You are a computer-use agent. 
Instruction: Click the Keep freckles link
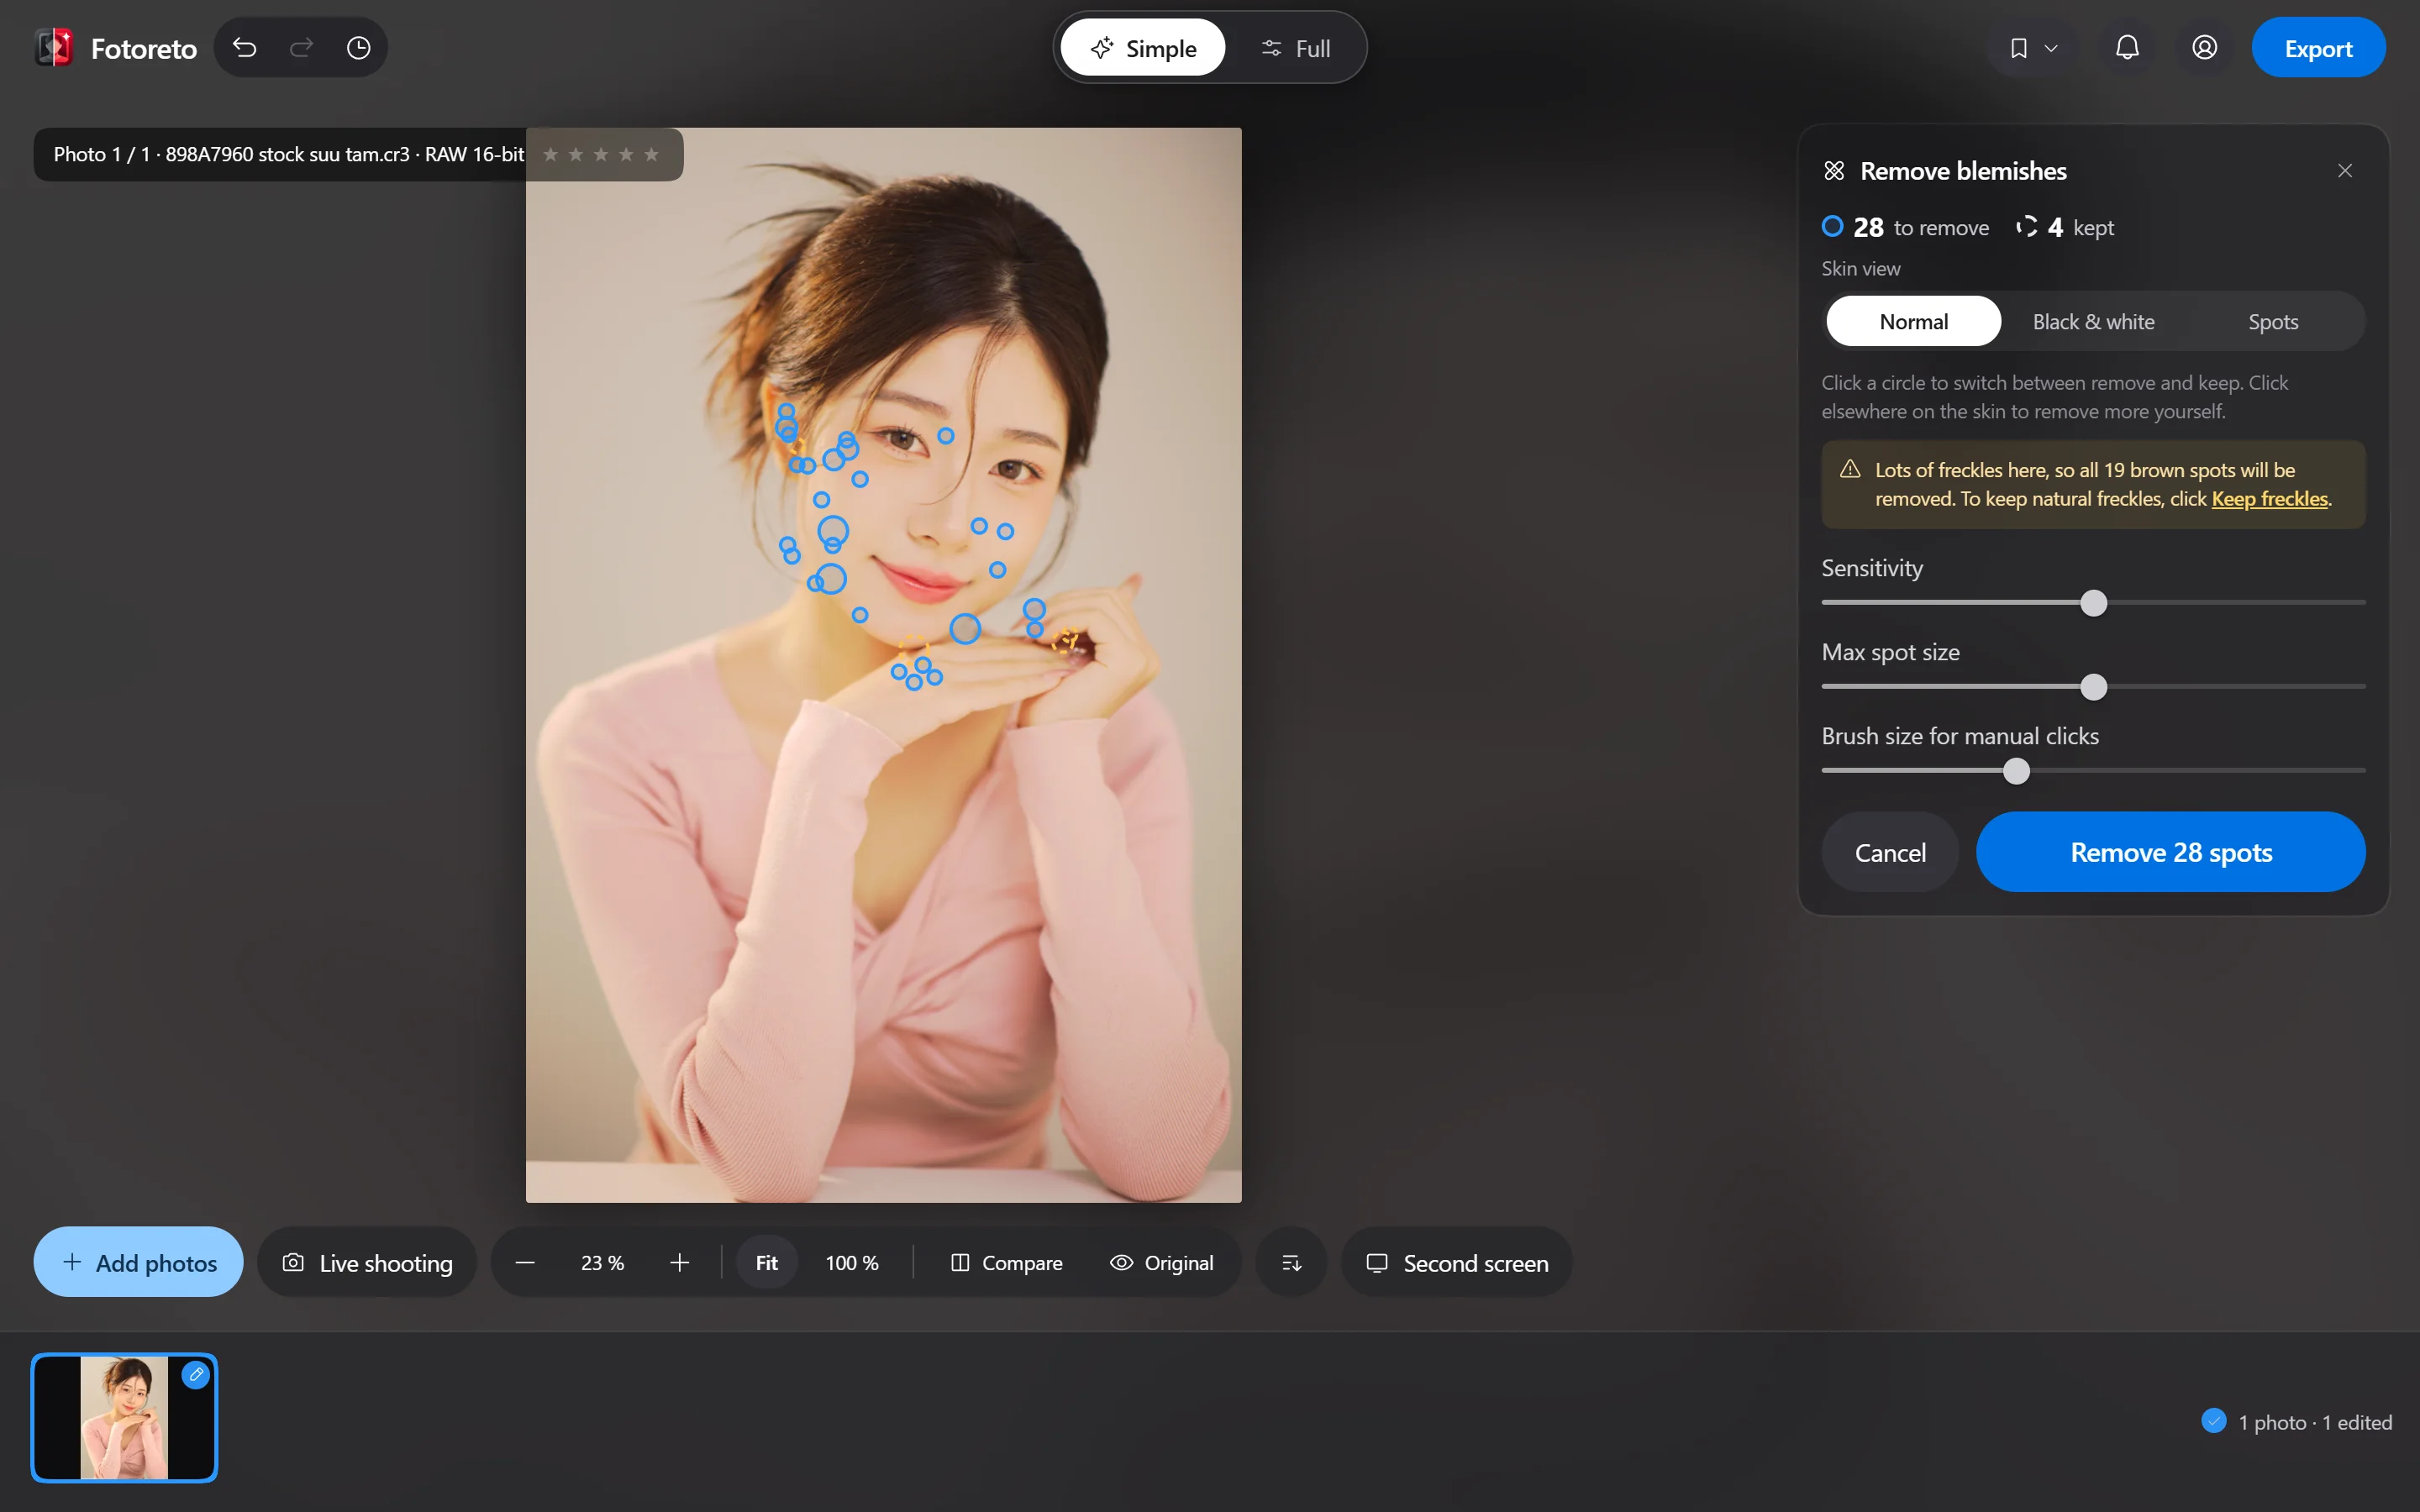pyautogui.click(x=2269, y=499)
